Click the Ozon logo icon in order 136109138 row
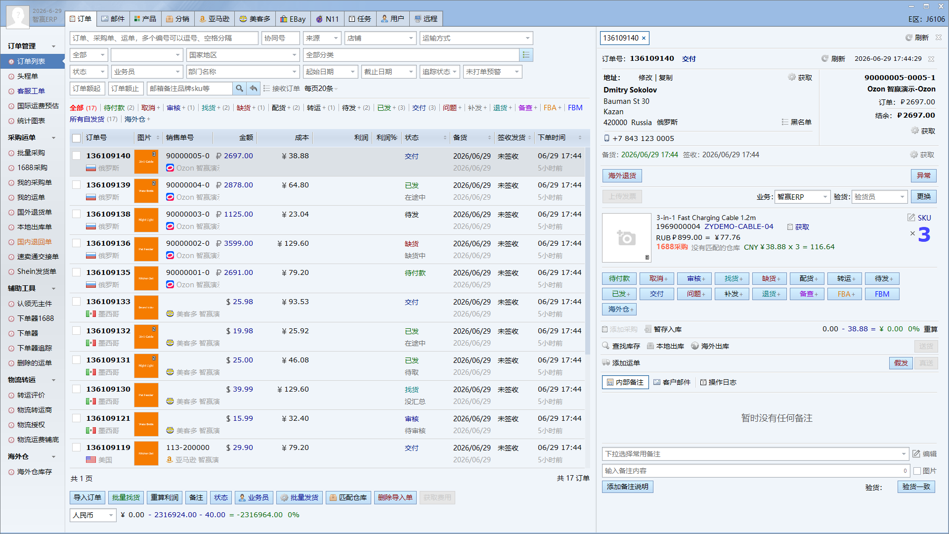The width and height of the screenshot is (949, 534). click(170, 226)
